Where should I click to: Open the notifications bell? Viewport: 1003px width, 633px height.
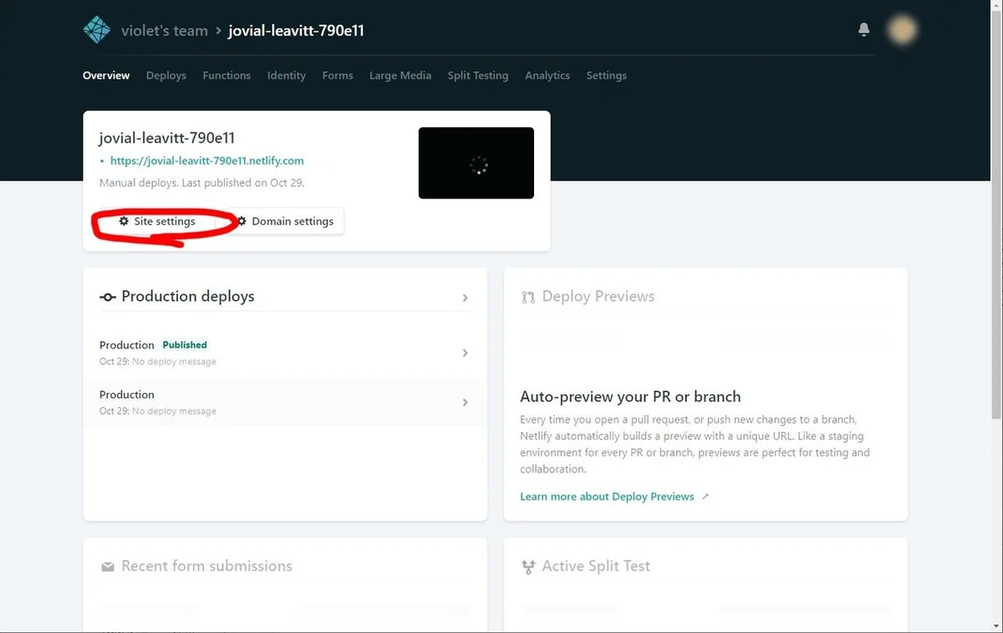[864, 30]
